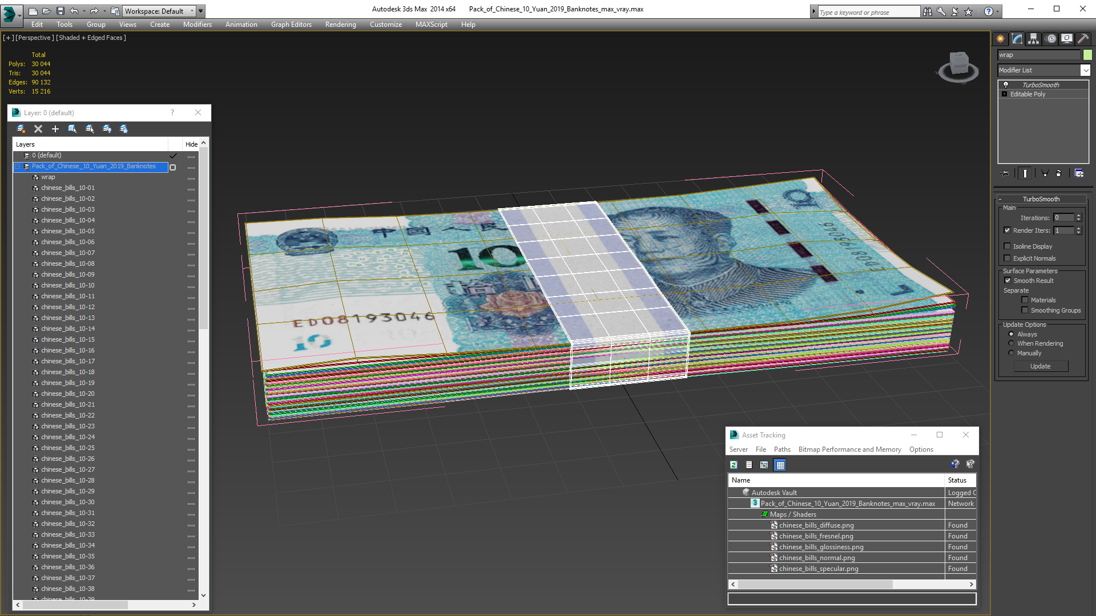Click the Asset Tracking Name column header

(x=836, y=480)
